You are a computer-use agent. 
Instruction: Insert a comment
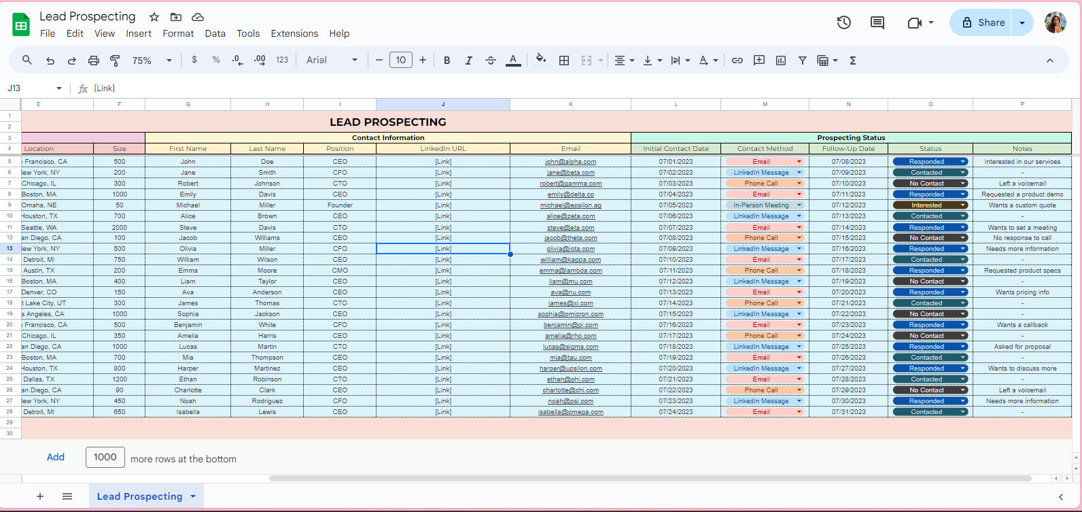click(x=759, y=61)
